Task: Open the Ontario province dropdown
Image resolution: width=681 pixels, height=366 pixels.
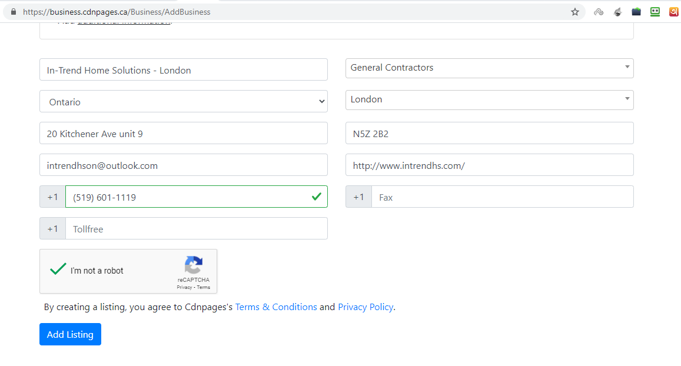Action: pyautogui.click(x=183, y=101)
